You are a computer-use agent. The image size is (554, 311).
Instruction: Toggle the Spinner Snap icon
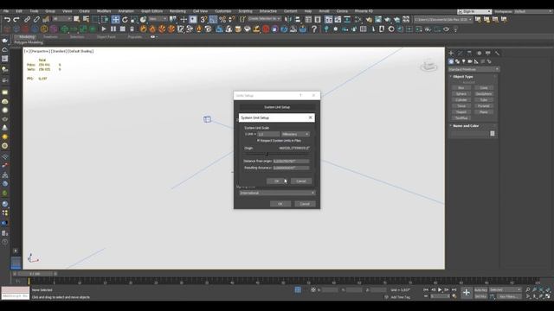231,19
